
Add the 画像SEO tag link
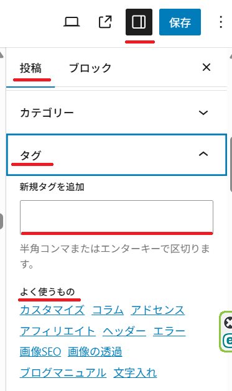point(40,352)
